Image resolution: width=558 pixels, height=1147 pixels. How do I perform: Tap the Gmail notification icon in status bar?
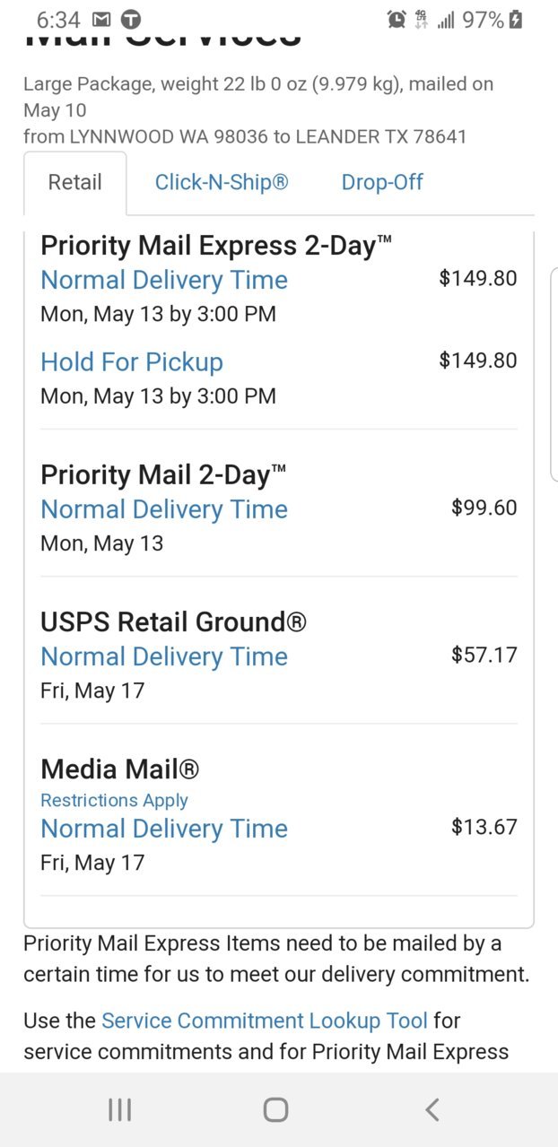[x=102, y=19]
